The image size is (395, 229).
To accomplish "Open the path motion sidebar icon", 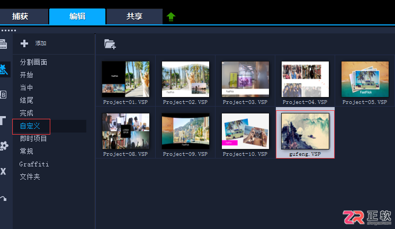I will pyautogui.click(x=3, y=198).
